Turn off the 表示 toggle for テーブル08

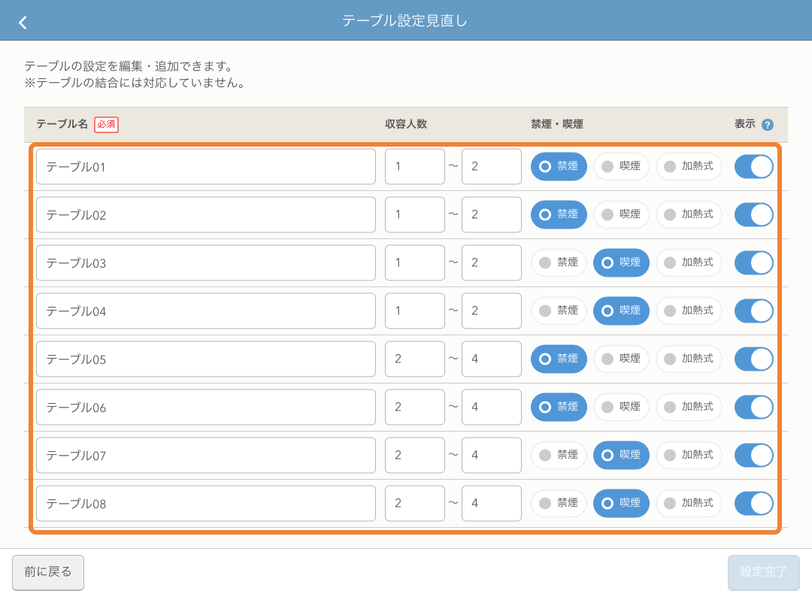coord(753,503)
